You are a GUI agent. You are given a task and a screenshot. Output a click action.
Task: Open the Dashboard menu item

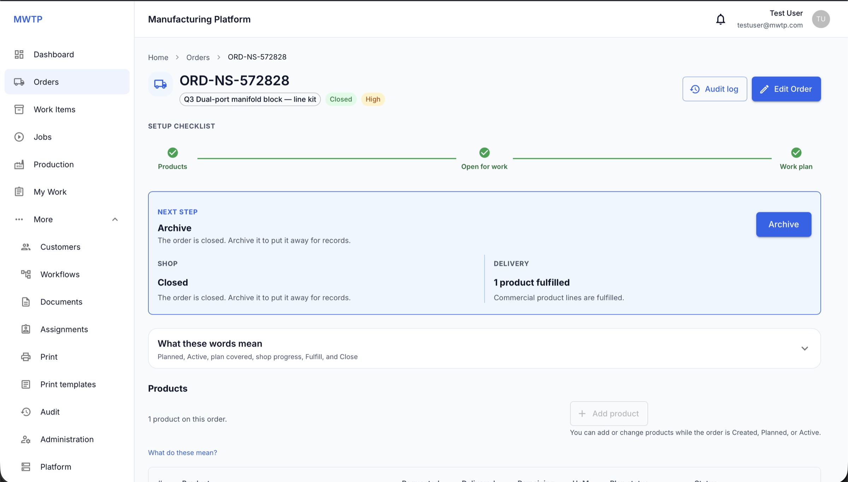tap(67, 54)
